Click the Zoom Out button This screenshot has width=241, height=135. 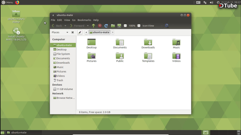pyautogui.click(x=125, y=26)
